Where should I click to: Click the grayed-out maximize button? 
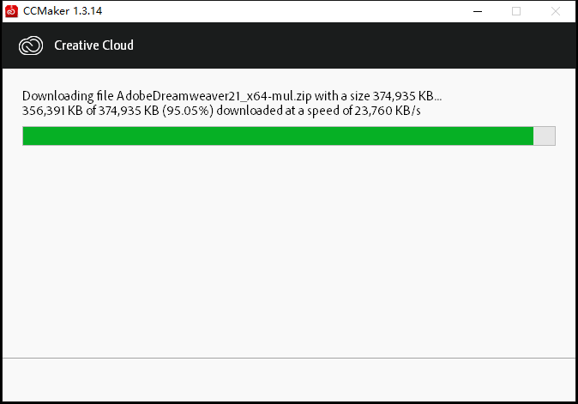pos(516,10)
